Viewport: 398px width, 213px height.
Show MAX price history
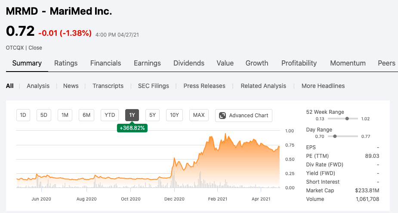click(199, 115)
